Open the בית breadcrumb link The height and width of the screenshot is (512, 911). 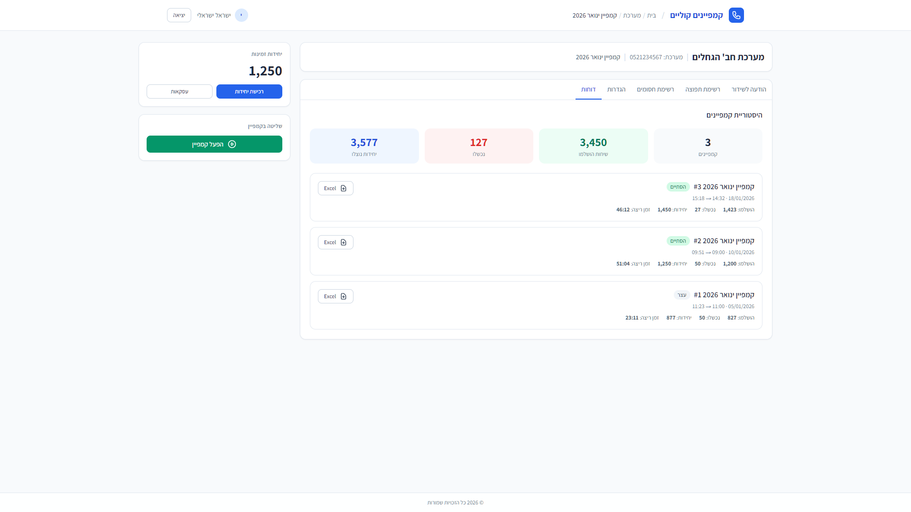(x=651, y=16)
